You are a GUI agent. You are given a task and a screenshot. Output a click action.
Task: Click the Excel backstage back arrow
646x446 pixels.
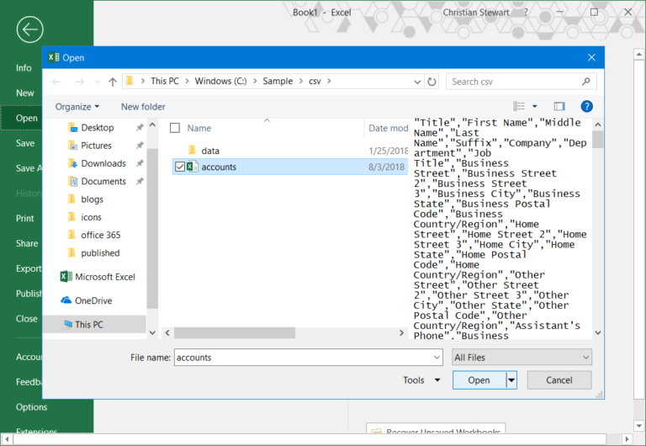pyautogui.click(x=29, y=29)
